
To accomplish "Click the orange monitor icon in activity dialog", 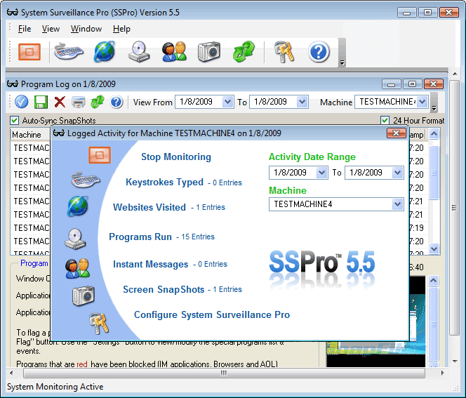I will (100, 155).
